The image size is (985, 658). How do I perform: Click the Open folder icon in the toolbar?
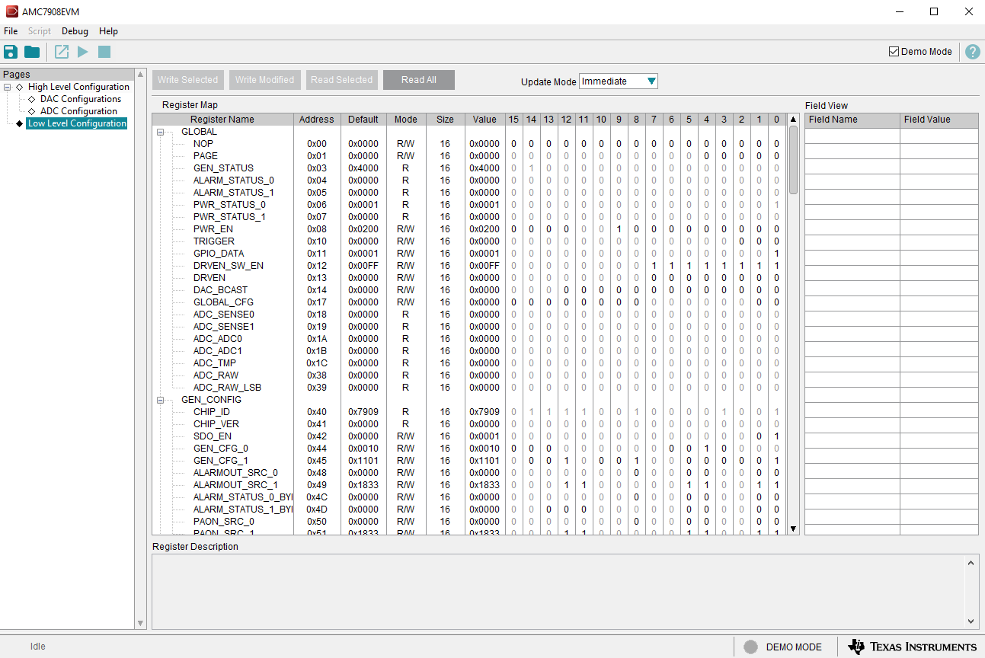coord(32,52)
